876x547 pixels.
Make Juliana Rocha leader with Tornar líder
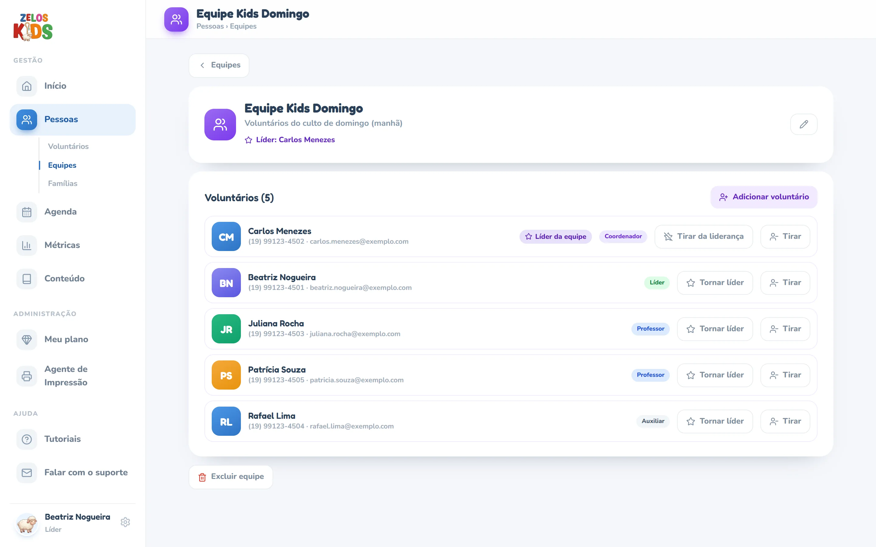(715, 329)
